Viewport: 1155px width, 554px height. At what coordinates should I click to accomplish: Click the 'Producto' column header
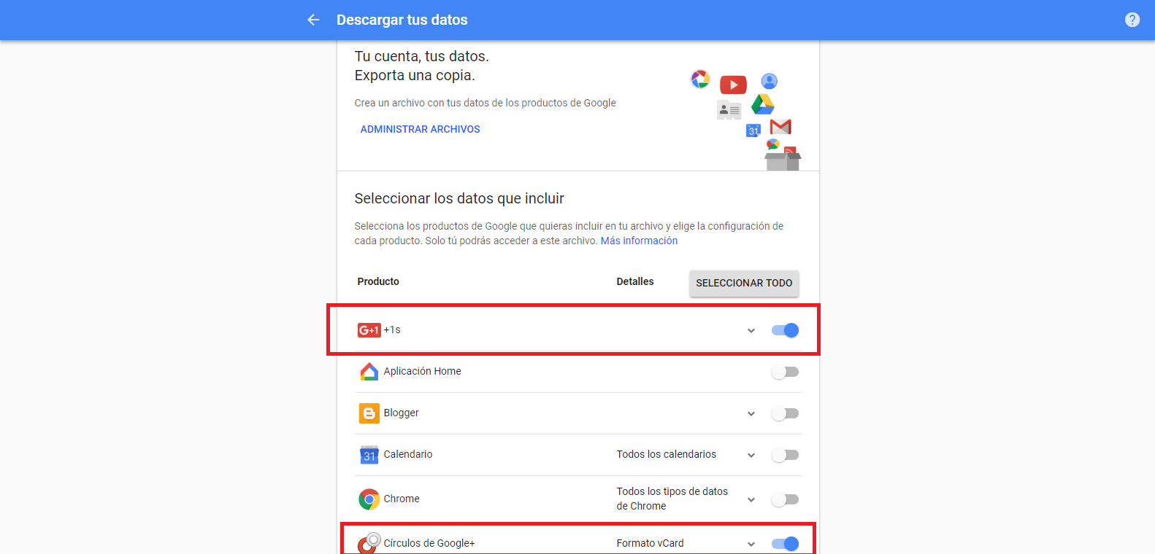(378, 281)
